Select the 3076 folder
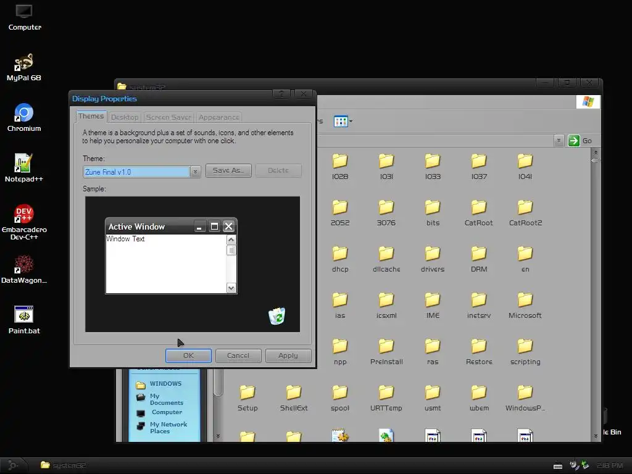Viewport: 632px width, 474px height. point(386,213)
